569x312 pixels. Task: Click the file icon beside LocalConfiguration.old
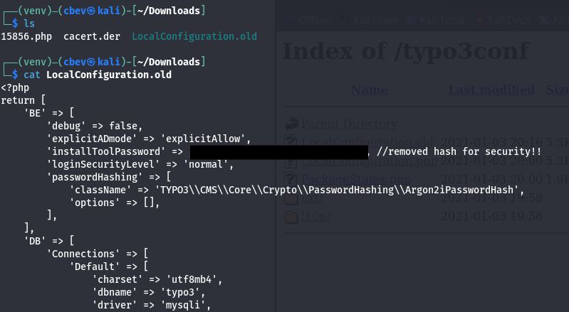point(291,141)
